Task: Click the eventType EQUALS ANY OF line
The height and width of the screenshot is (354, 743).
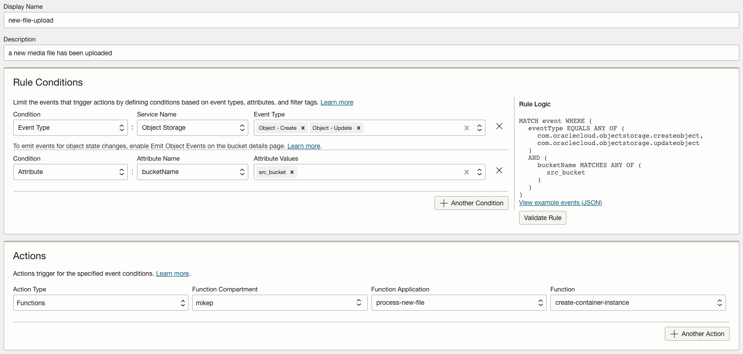Action: point(577,128)
